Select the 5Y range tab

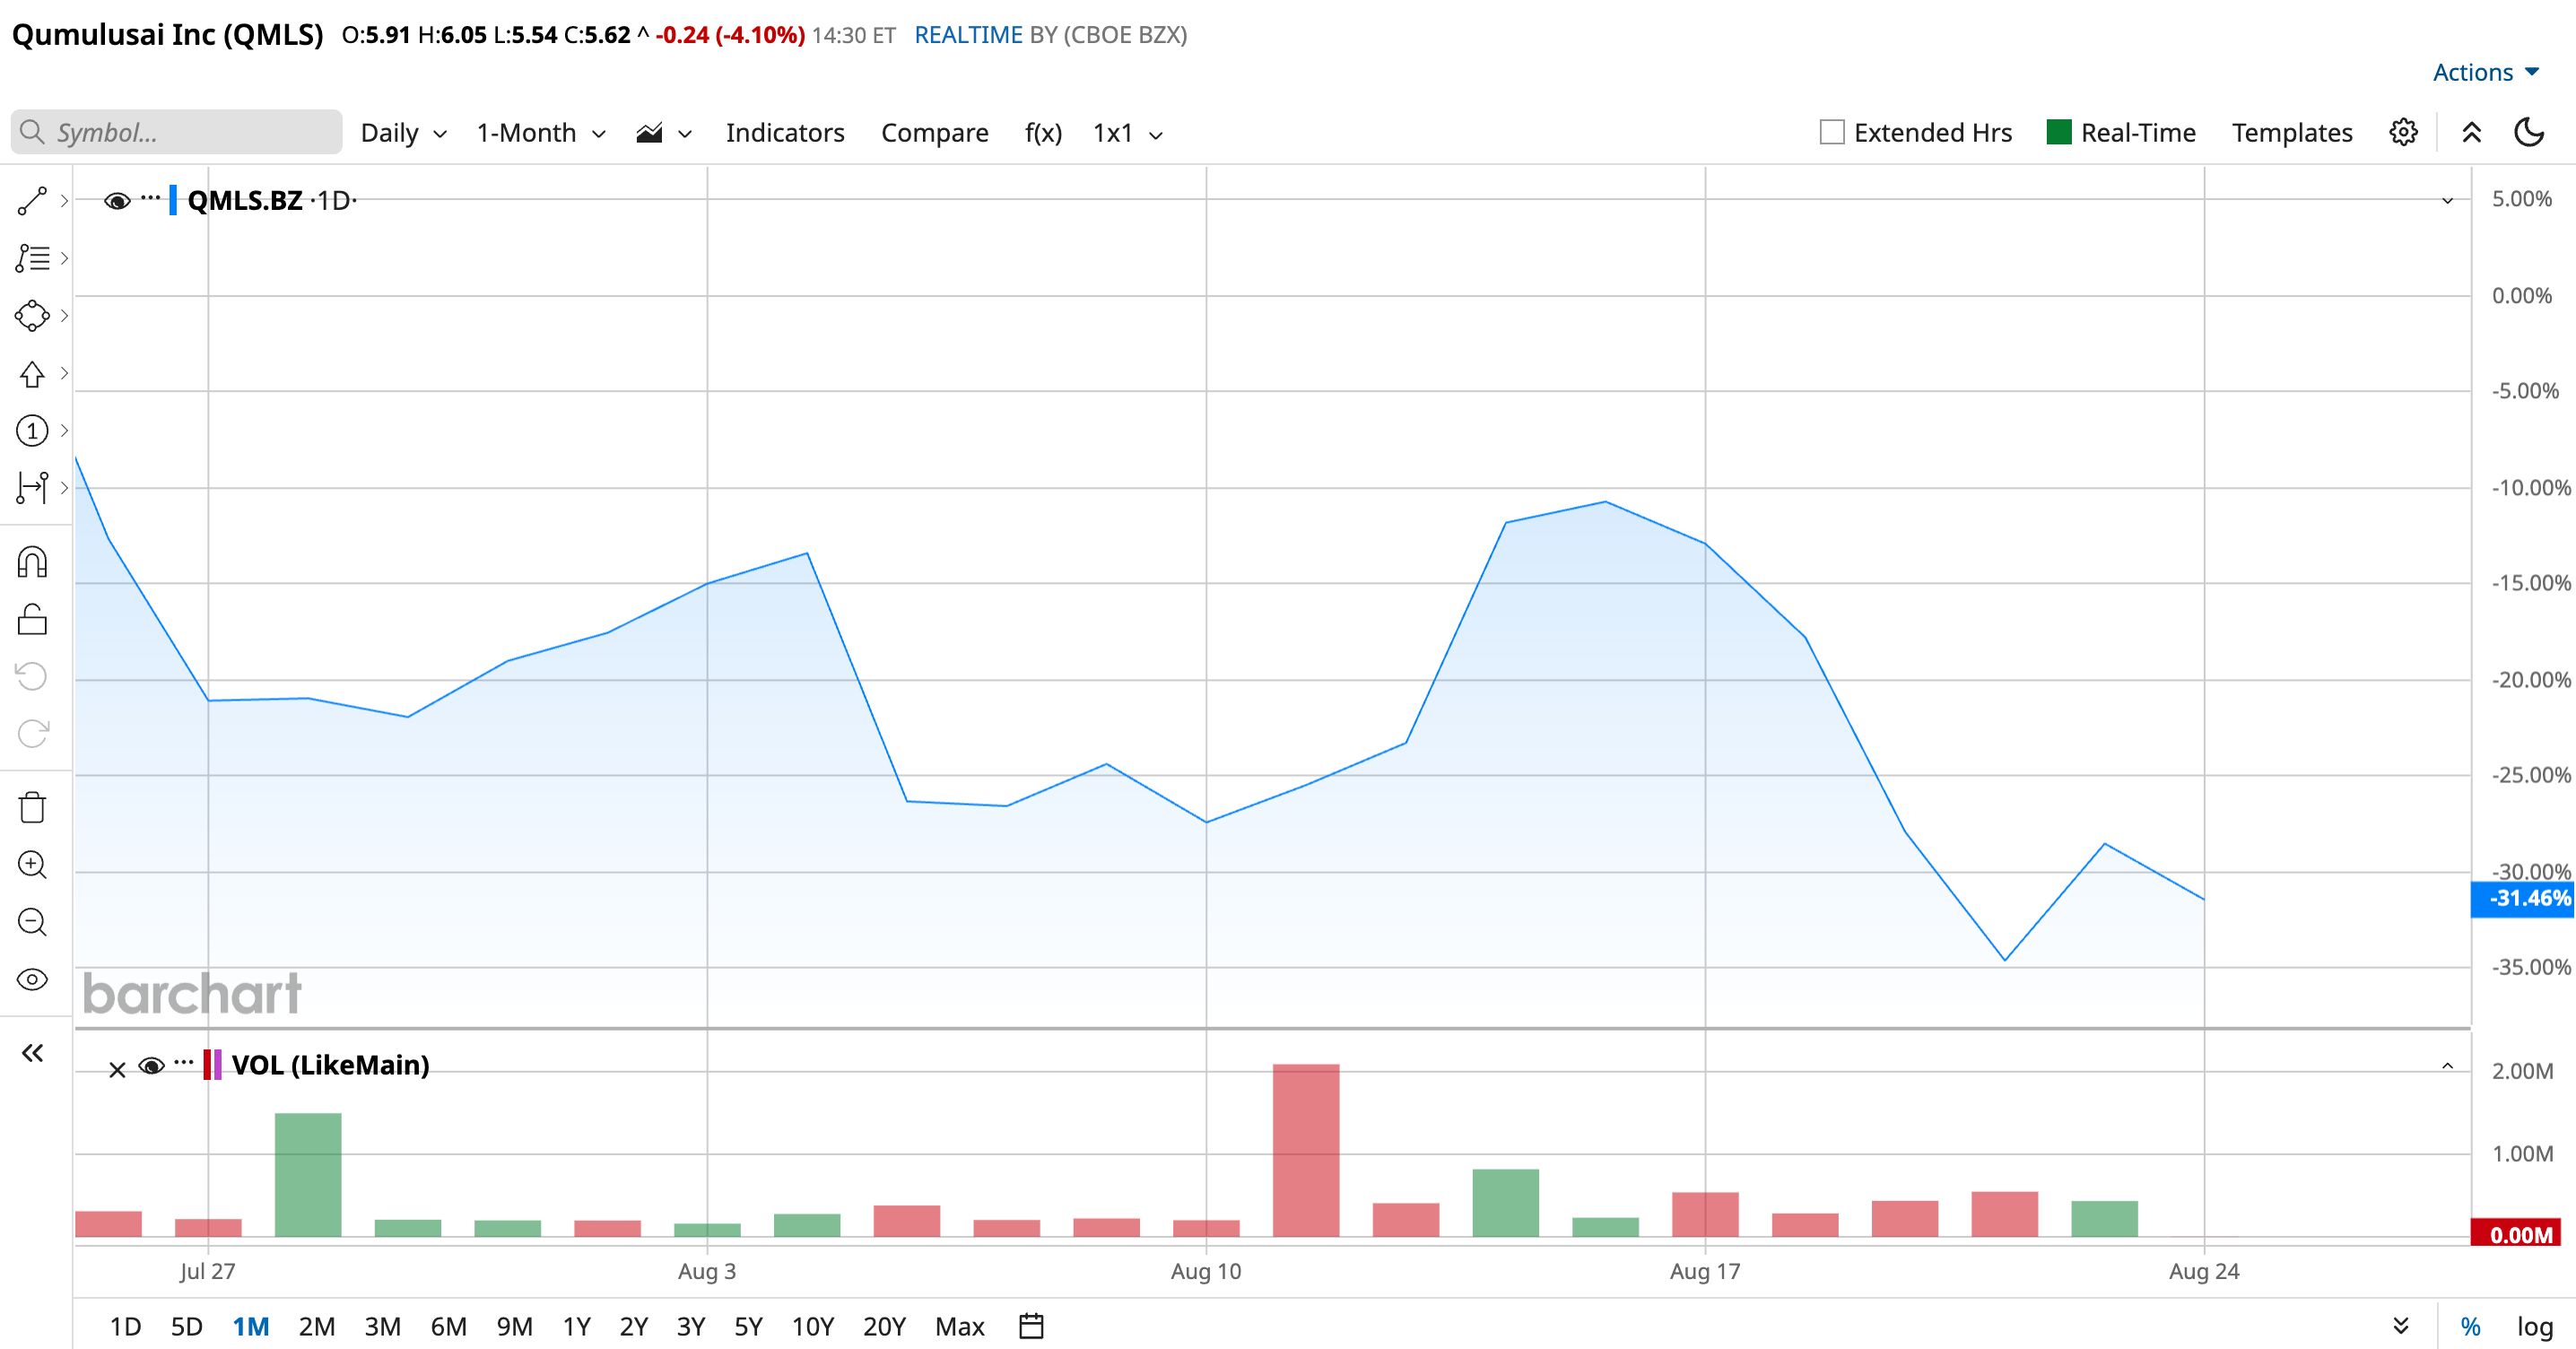point(749,1327)
